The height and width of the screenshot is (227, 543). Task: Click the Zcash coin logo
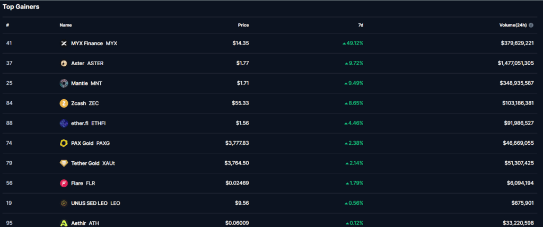point(64,103)
